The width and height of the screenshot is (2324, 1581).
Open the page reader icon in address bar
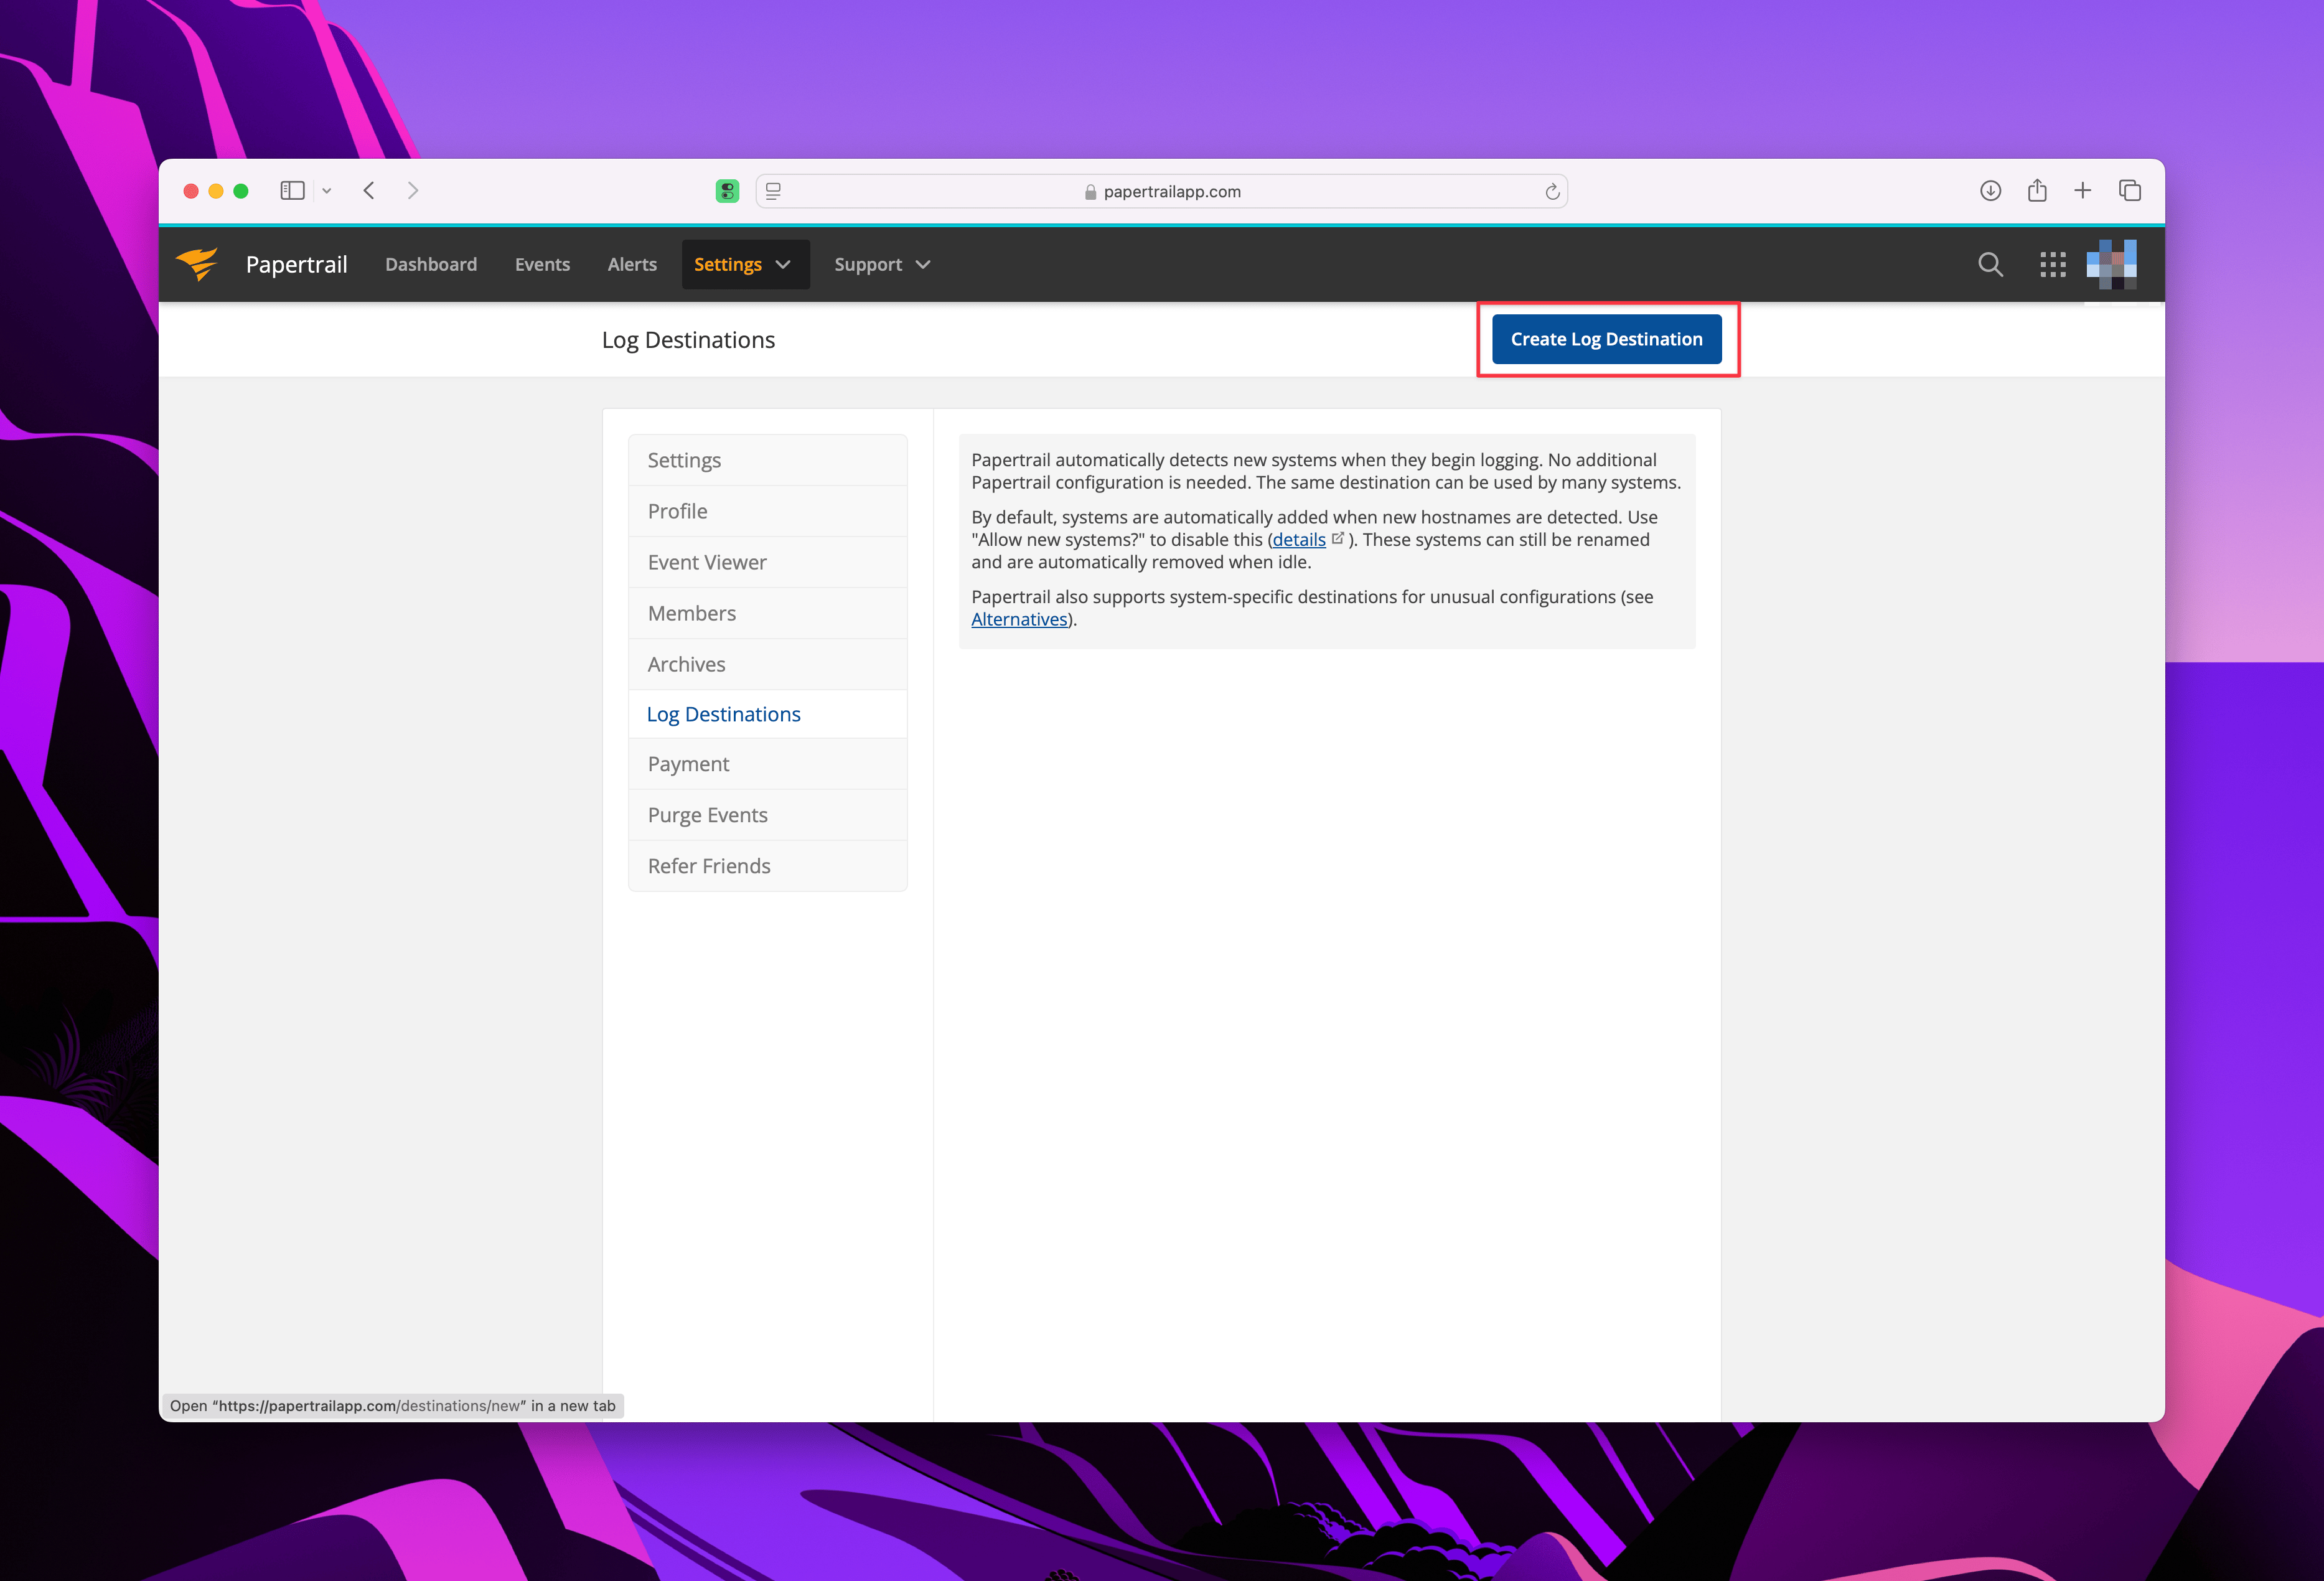773,191
